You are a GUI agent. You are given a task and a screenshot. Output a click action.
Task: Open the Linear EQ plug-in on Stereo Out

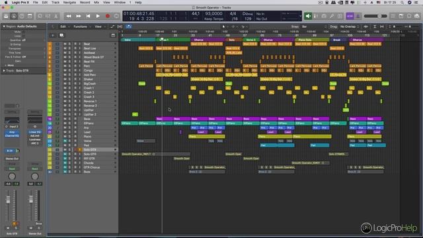pyautogui.click(x=35, y=132)
